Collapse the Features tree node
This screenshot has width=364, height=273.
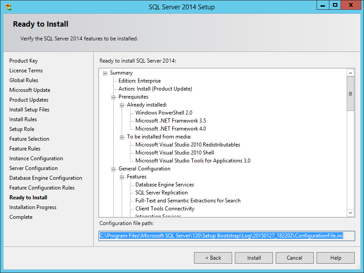coord(121,176)
